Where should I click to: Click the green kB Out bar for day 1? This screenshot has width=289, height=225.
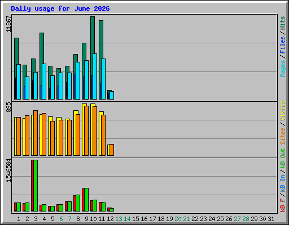coord(19,207)
